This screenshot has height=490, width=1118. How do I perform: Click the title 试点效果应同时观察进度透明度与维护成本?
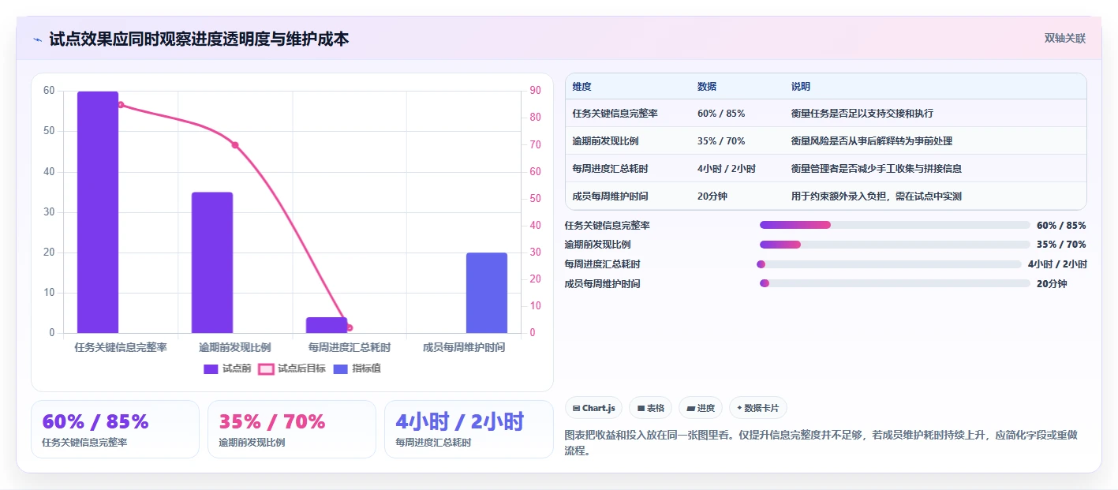pyautogui.click(x=199, y=39)
